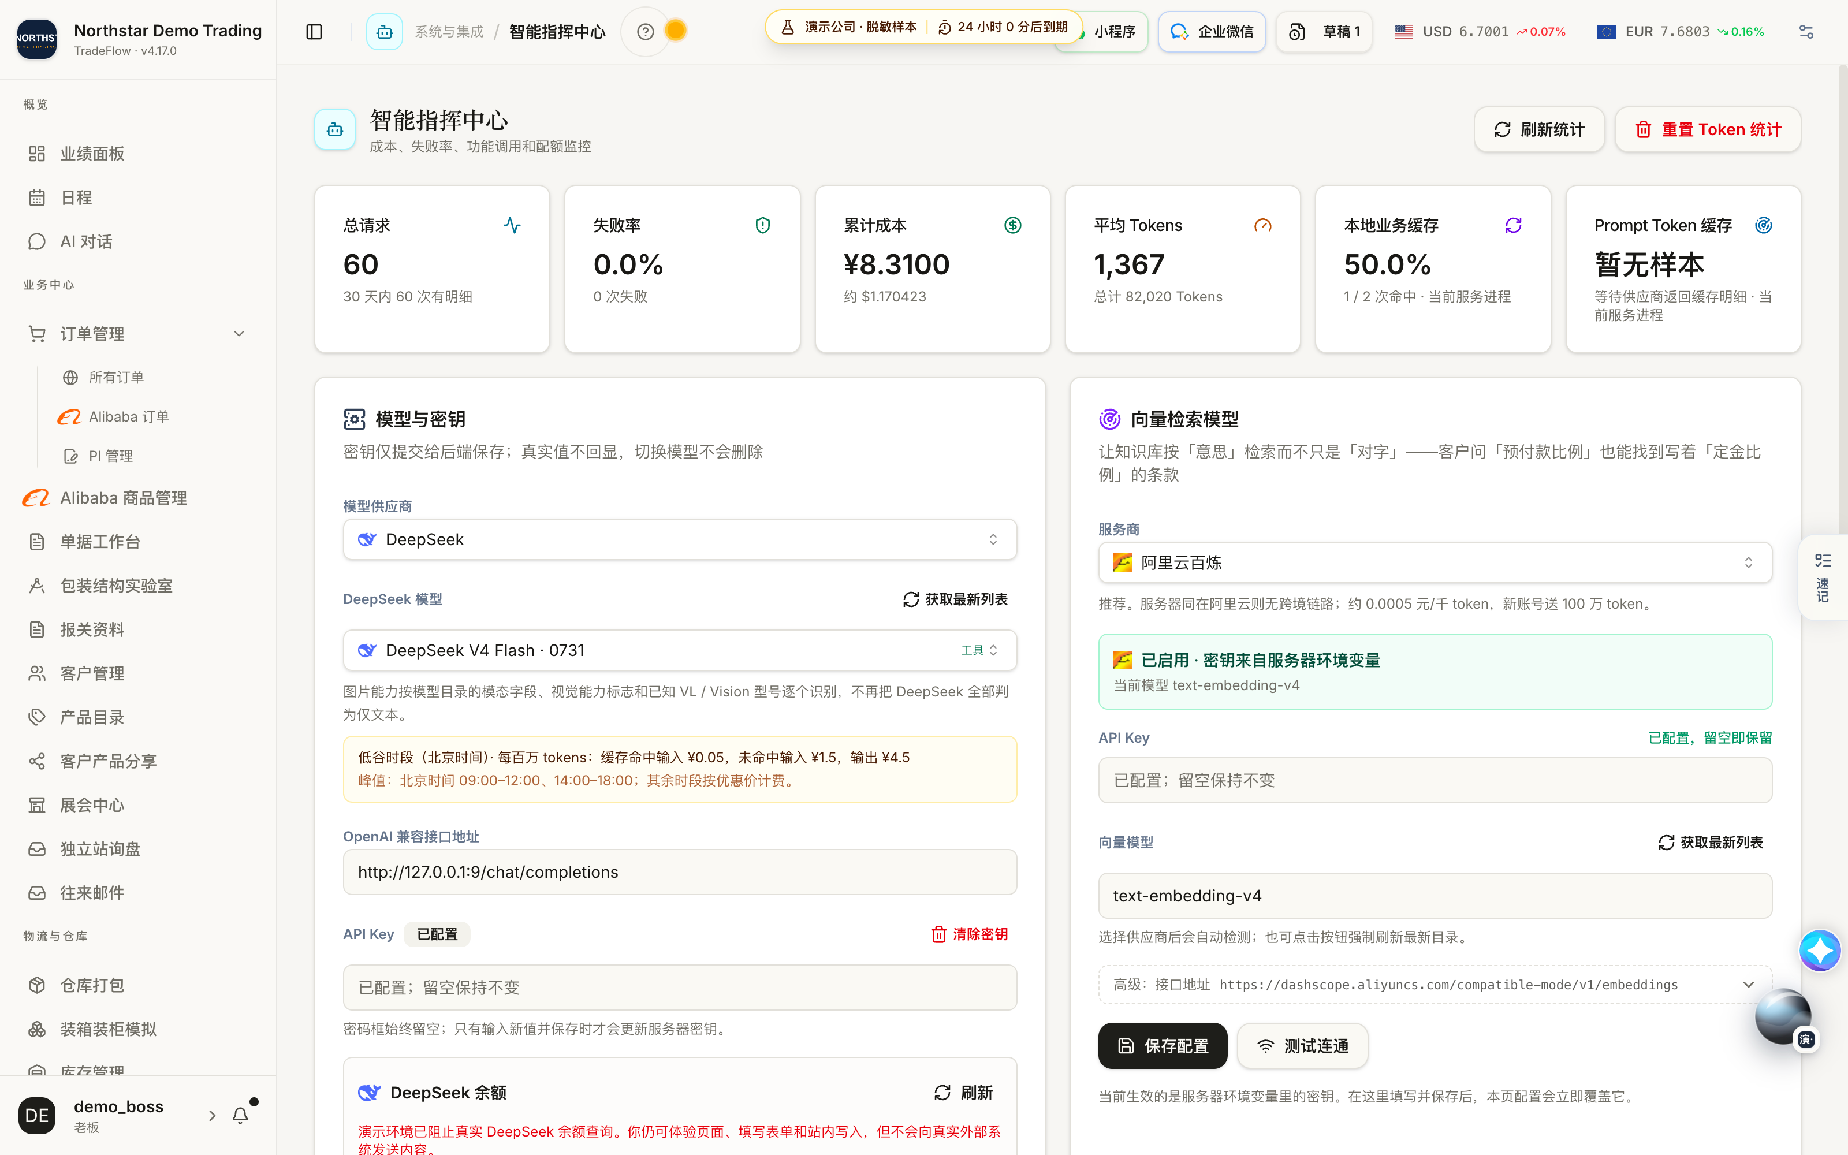Open the floating AI assistant sparkle icon
The image size is (1848, 1155).
pos(1820,951)
